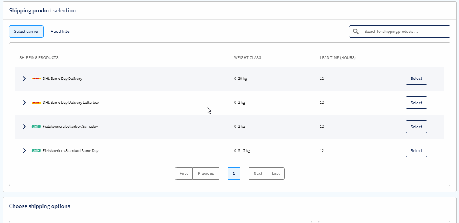Click the WEIGHT CLASS column header
Viewport: 459px width, 223px height.
tap(247, 57)
